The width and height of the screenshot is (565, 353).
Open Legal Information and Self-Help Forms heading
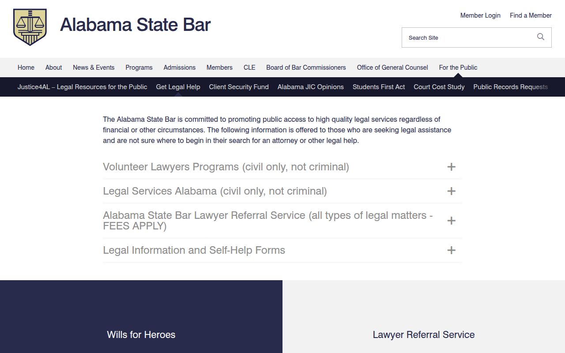(x=194, y=250)
